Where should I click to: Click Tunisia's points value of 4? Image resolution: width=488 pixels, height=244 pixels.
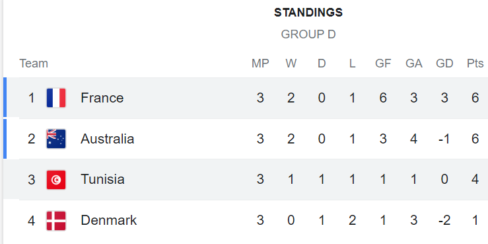(475, 179)
